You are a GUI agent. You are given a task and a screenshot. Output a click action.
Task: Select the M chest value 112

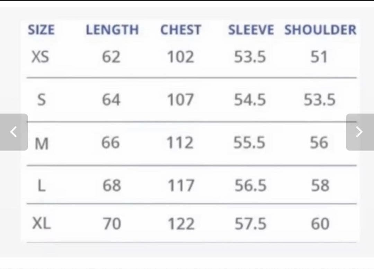click(180, 143)
